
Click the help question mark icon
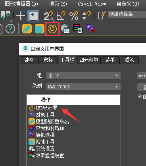pyautogui.click(x=10, y=29)
